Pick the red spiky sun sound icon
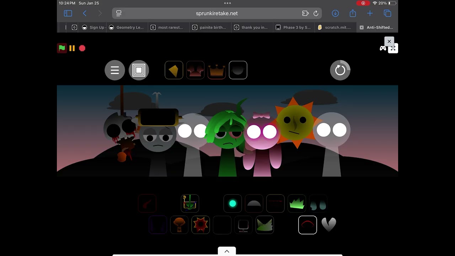 [x=200, y=225]
